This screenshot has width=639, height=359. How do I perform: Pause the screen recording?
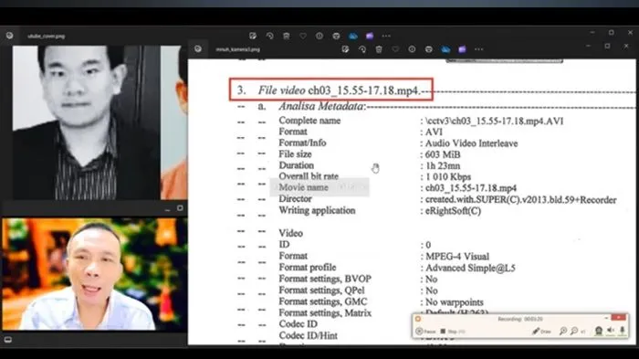(425, 332)
